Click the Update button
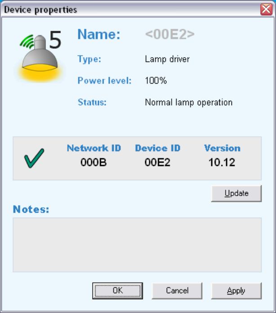 click(x=236, y=193)
